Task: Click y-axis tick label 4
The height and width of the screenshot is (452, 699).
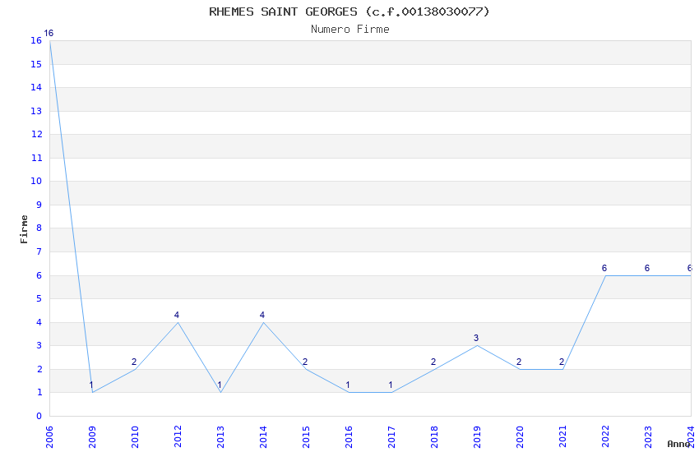Action: click(39, 322)
